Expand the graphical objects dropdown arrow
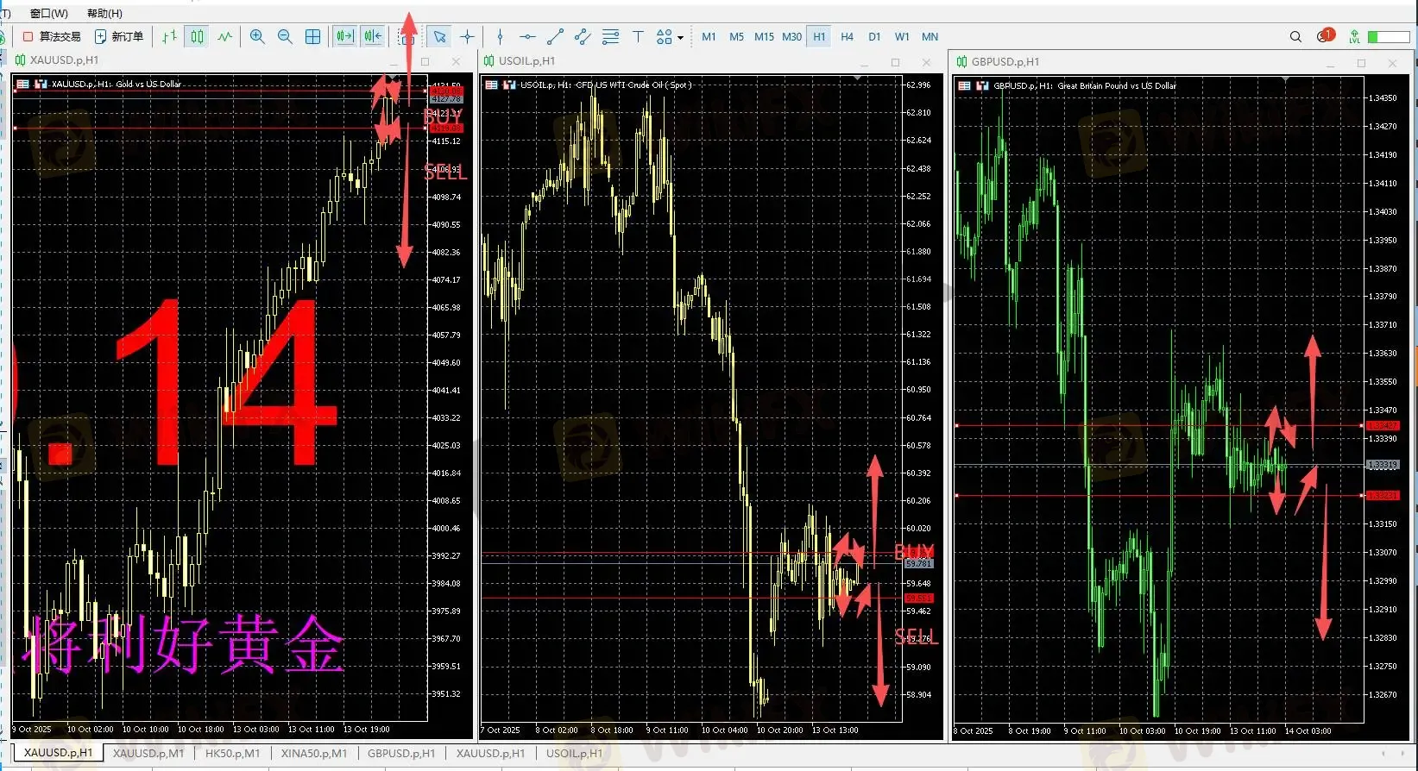The image size is (1418, 771). (681, 37)
